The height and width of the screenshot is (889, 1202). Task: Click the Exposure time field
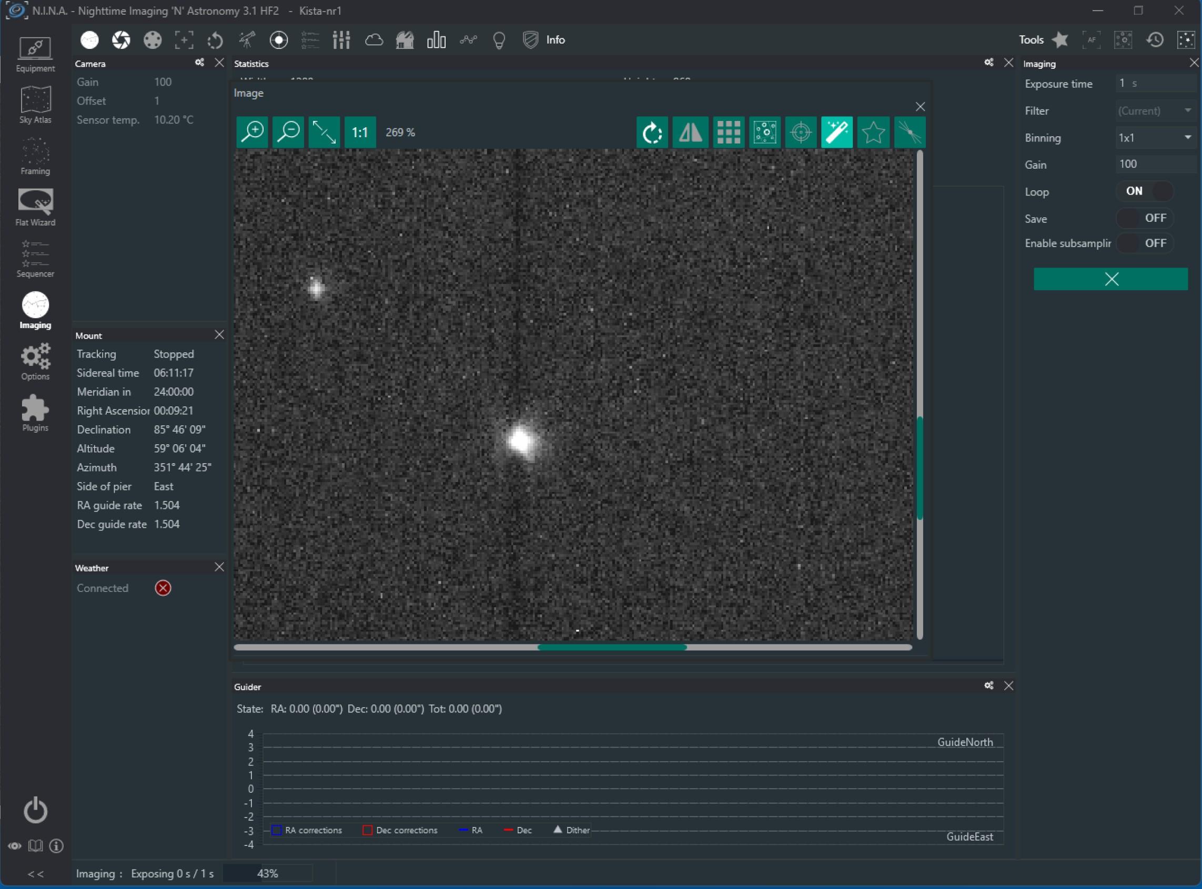[1156, 84]
